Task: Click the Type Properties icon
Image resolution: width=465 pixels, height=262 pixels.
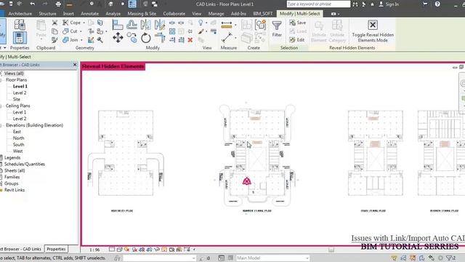Action: (x=20, y=24)
